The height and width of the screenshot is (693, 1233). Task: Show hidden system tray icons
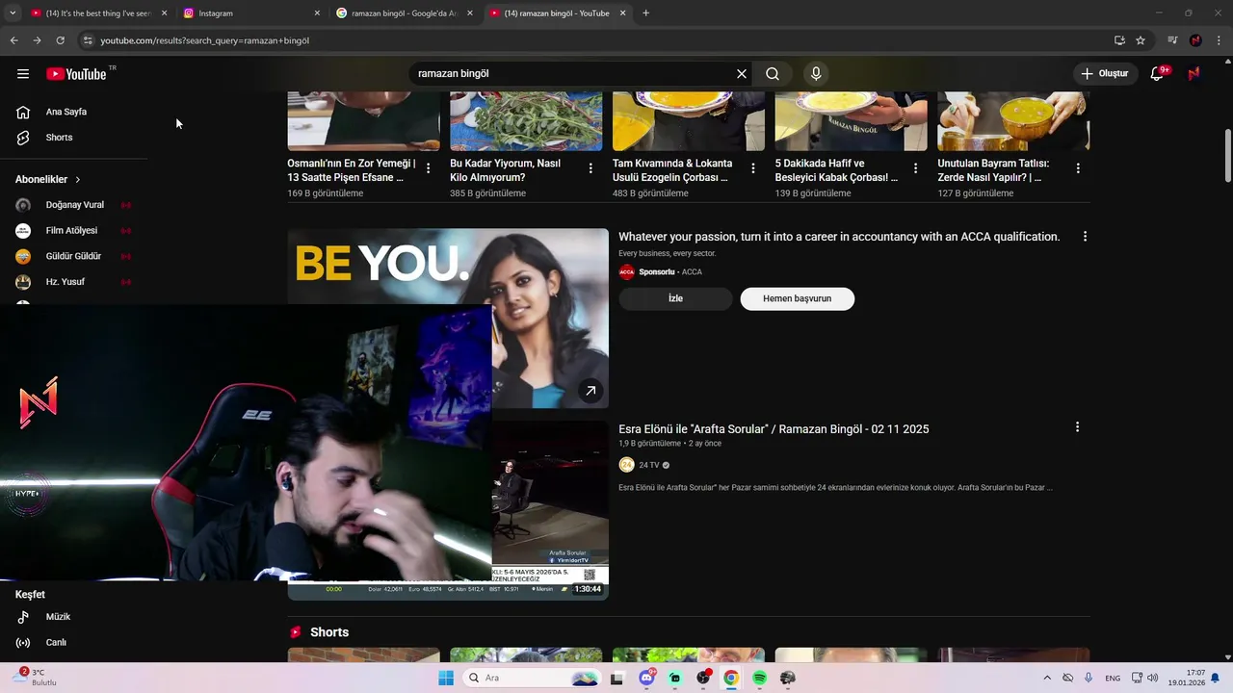pyautogui.click(x=1047, y=678)
